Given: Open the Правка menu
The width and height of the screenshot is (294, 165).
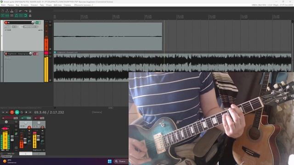Looking at the screenshot, I should 11,5.
